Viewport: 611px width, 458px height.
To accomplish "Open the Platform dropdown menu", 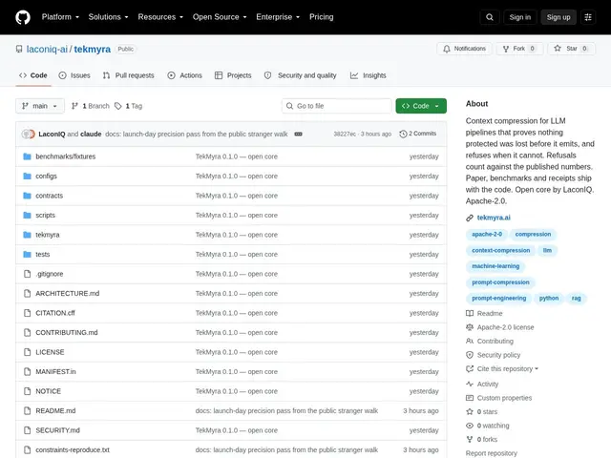I will coord(60,17).
